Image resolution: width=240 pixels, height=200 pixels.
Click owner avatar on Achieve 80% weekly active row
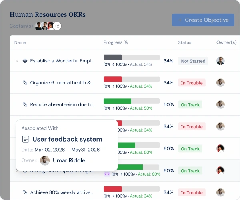click(220, 192)
